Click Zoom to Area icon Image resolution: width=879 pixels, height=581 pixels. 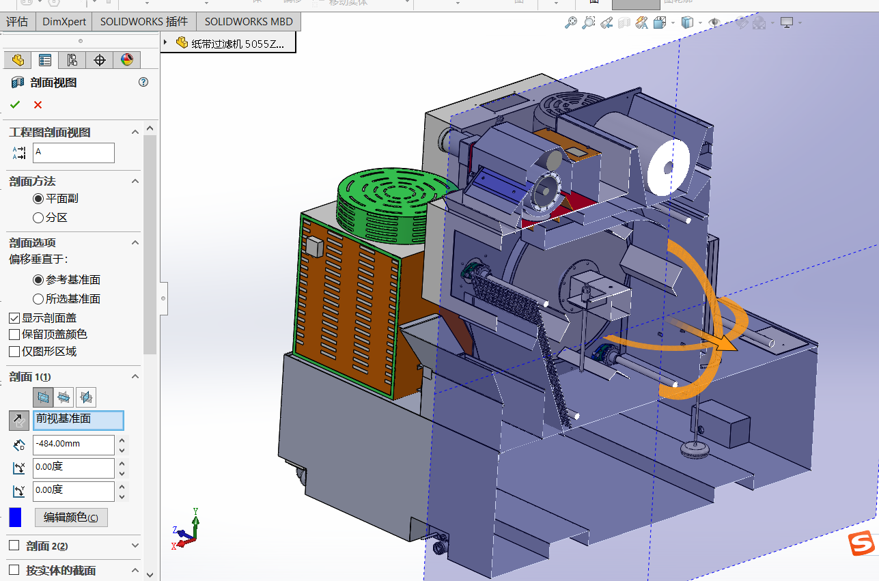click(589, 23)
